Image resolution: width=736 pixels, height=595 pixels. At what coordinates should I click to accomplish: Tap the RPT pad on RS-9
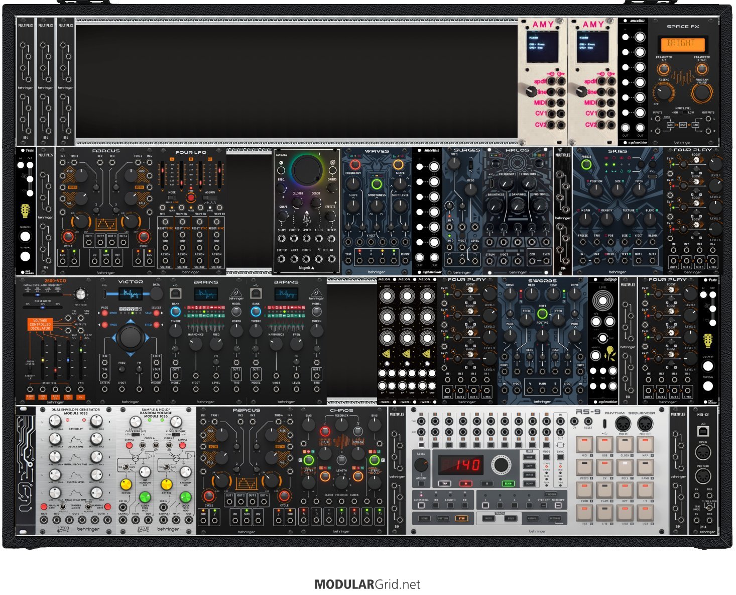625,490
